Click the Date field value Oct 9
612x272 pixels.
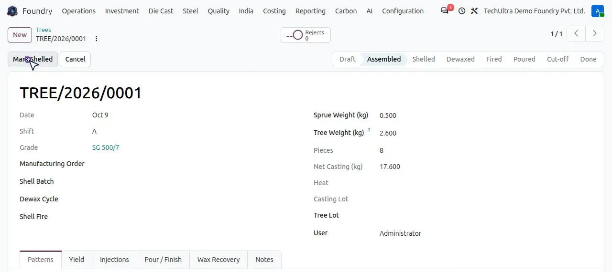[x=100, y=115]
